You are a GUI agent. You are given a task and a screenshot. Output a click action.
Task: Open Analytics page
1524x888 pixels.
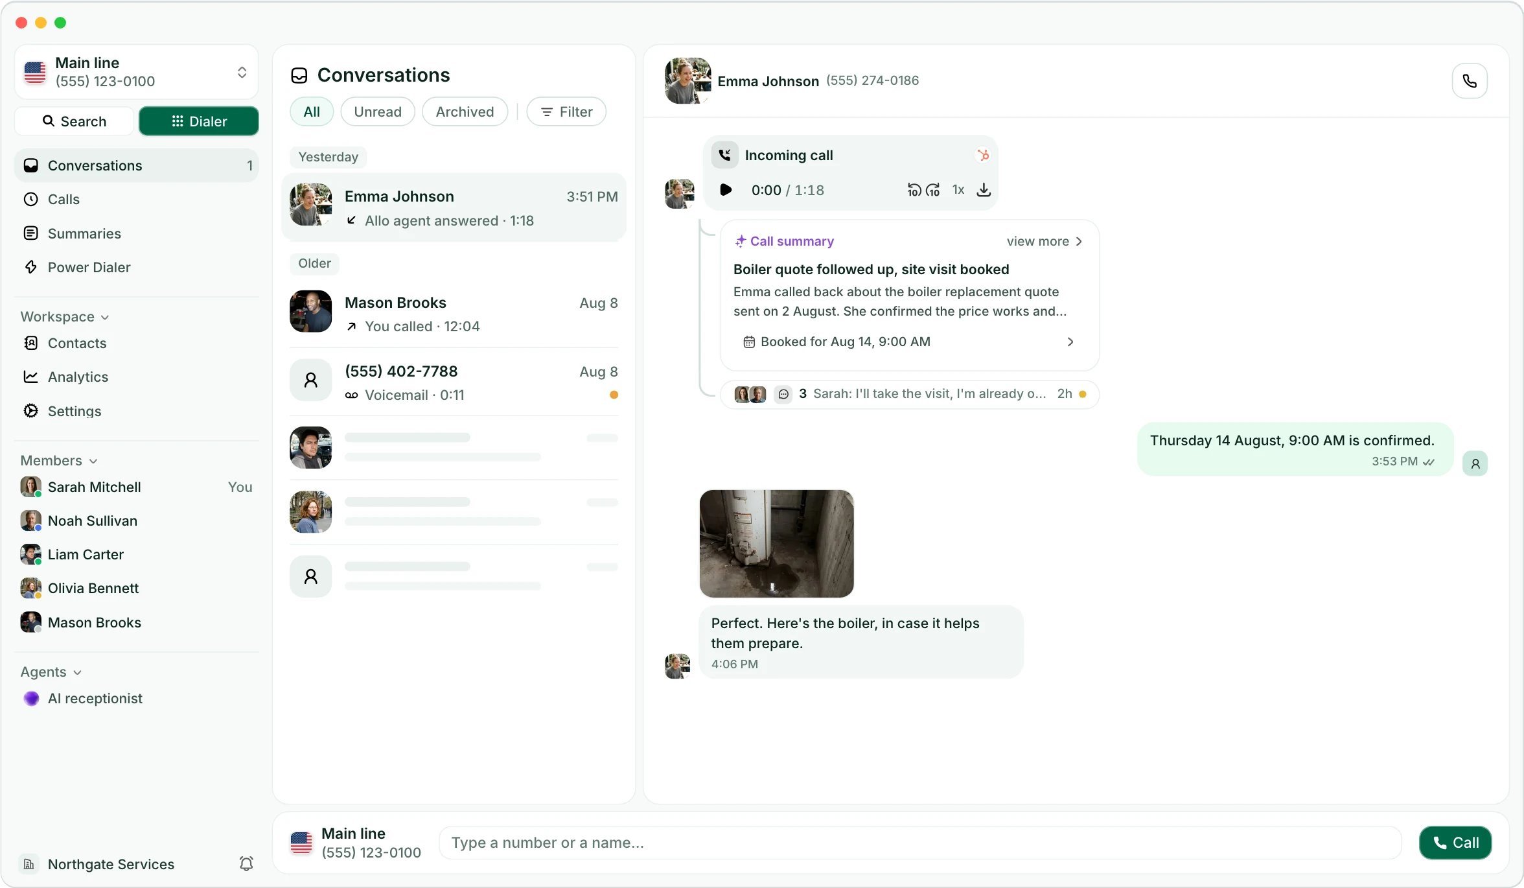pos(137,377)
